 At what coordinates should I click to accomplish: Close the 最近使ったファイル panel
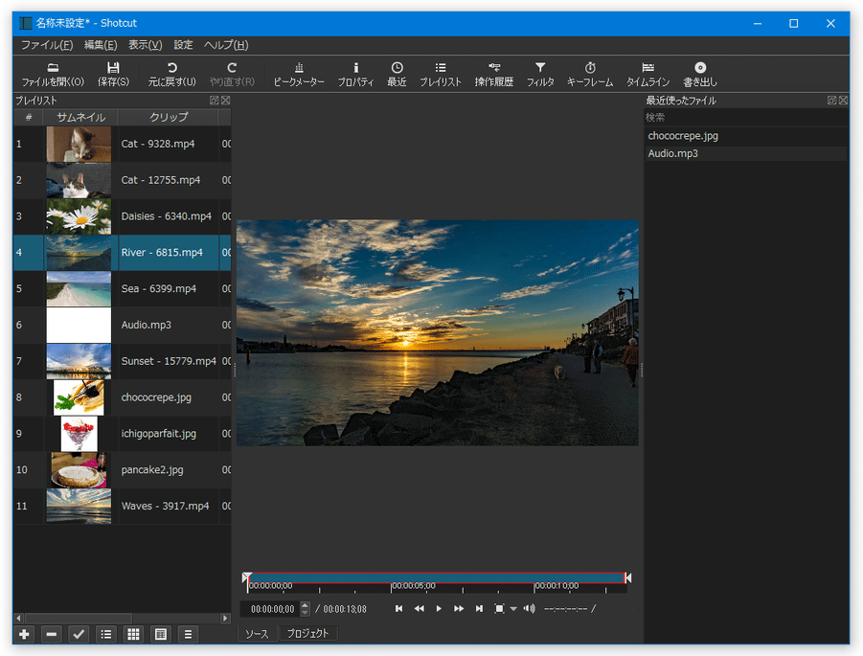pyautogui.click(x=843, y=101)
